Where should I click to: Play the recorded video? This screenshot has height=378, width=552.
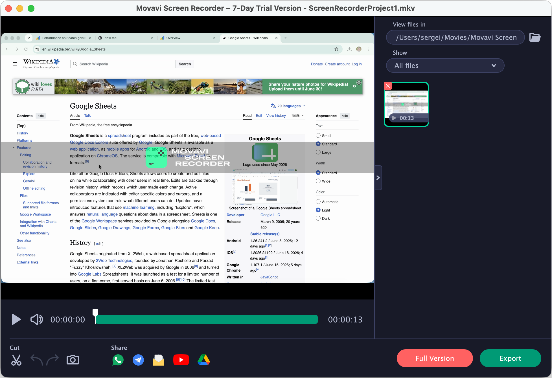tap(16, 319)
